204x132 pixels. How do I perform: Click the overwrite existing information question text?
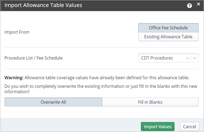pyautogui.click(x=101, y=89)
